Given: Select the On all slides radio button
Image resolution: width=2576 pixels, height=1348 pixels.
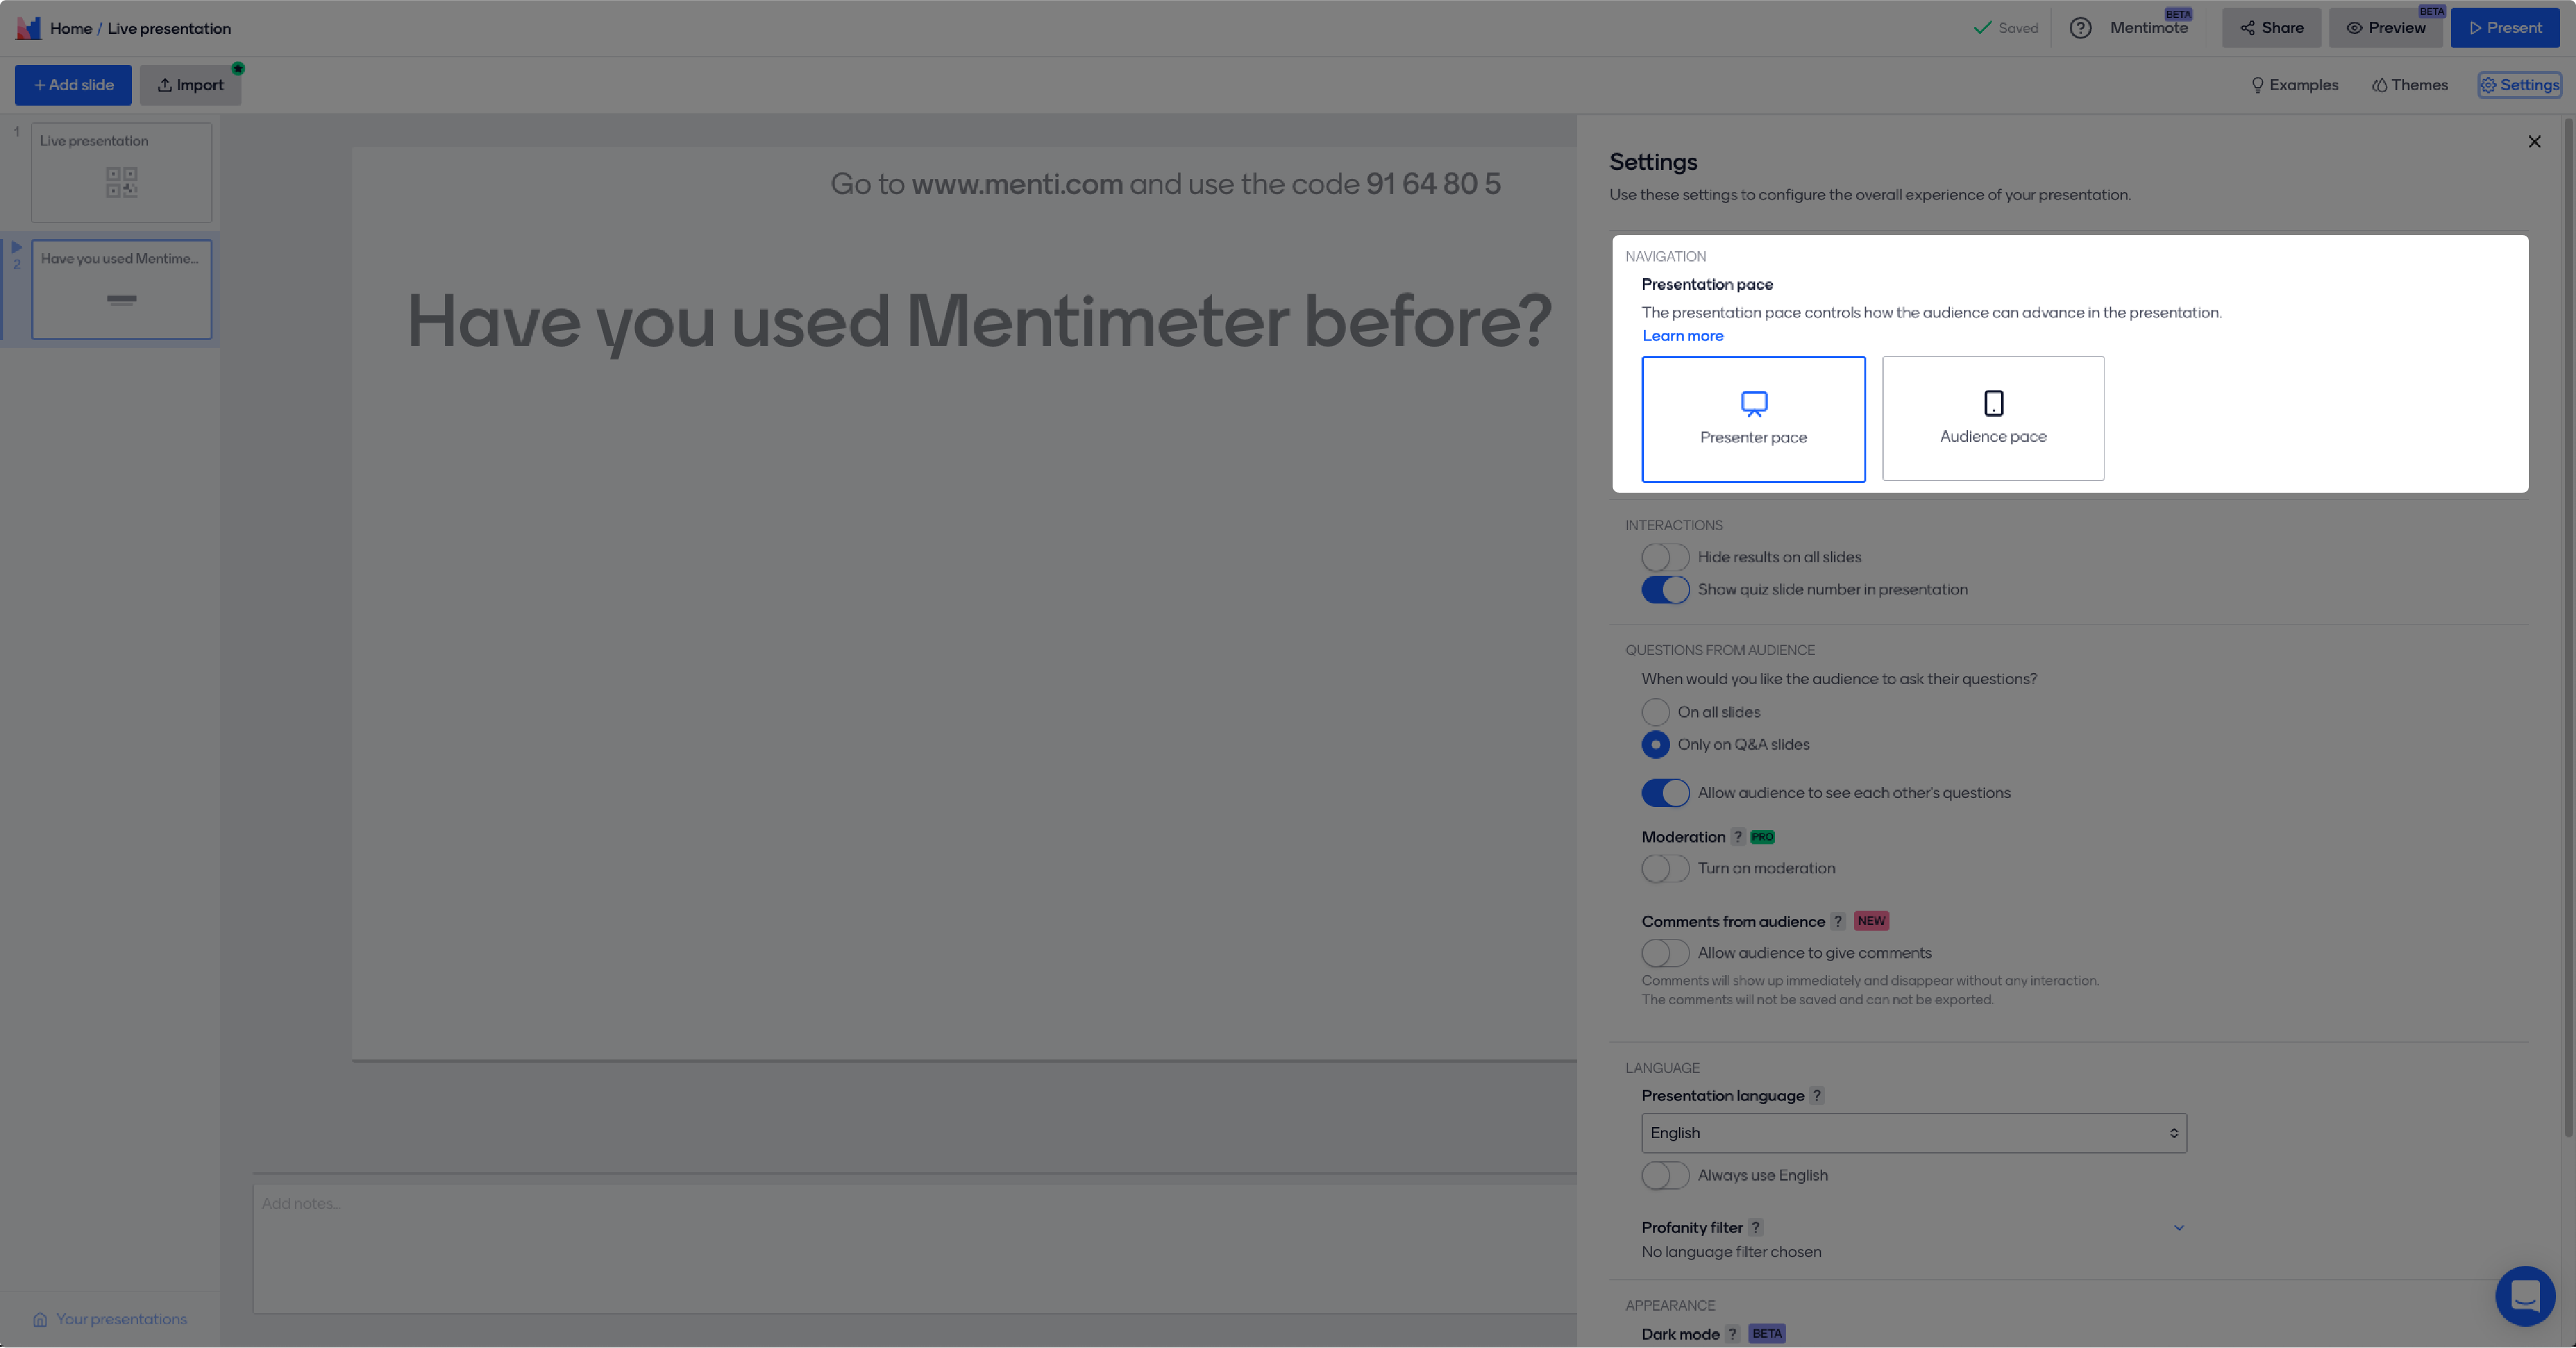Looking at the screenshot, I should tap(1655, 712).
